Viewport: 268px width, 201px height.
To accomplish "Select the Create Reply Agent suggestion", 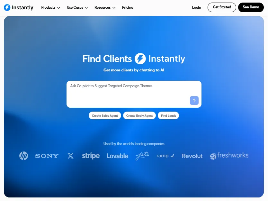I will 139,116.
